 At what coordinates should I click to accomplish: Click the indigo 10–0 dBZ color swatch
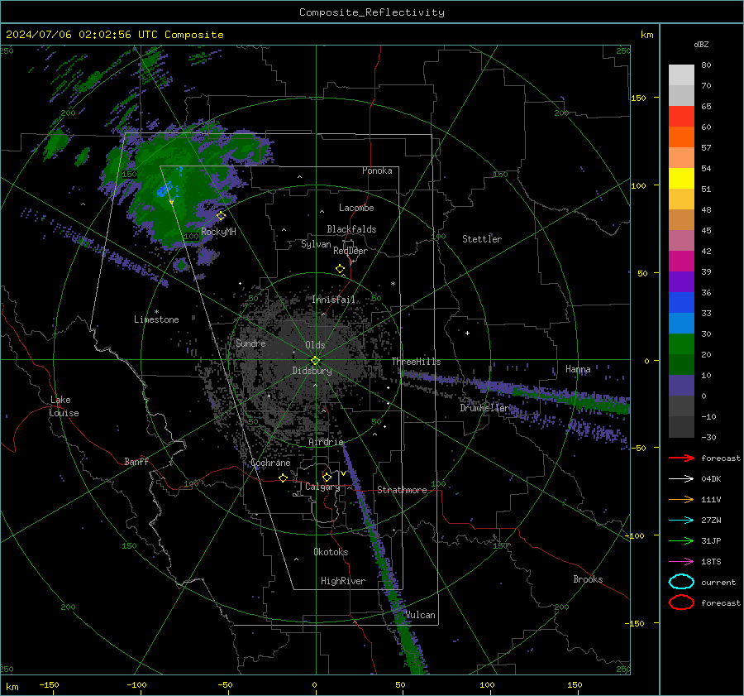681,386
